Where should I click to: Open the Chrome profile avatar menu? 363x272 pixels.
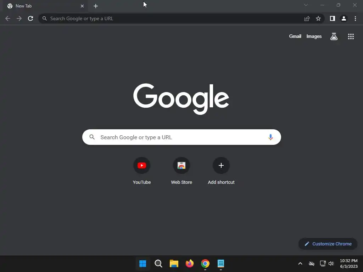coord(344,18)
